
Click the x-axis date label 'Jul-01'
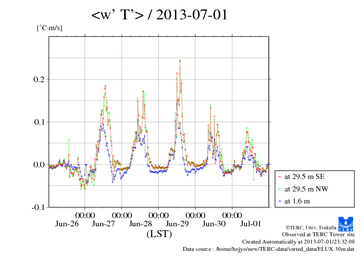[250, 224]
